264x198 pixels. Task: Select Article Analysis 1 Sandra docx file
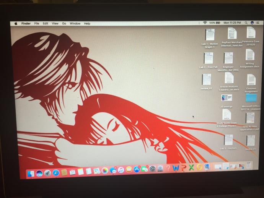(229, 81)
